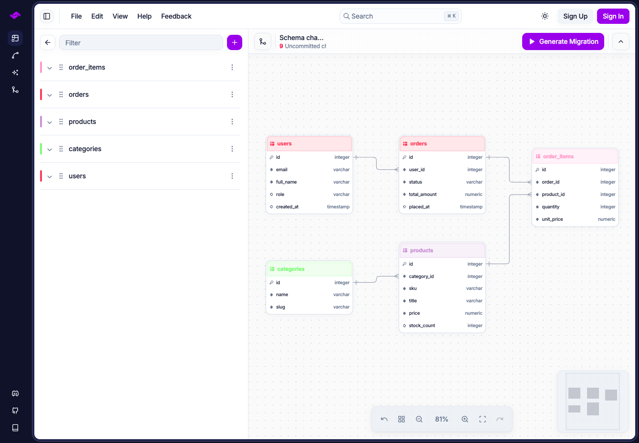Image resolution: width=639 pixels, height=443 pixels.
Task: Switch the light/dark theme sun icon
Action: pos(545,16)
